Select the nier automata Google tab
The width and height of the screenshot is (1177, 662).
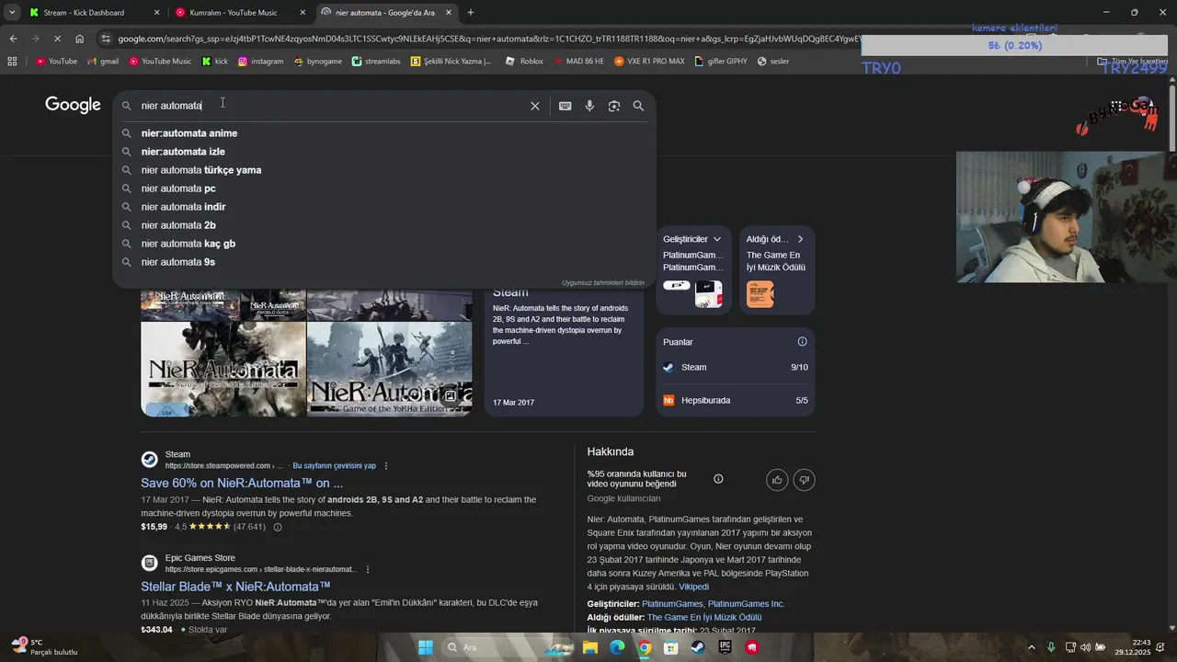click(x=385, y=13)
